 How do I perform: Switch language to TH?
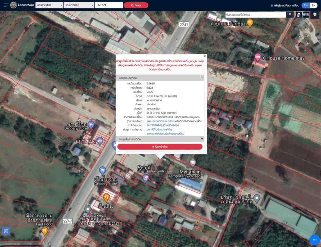306,5
